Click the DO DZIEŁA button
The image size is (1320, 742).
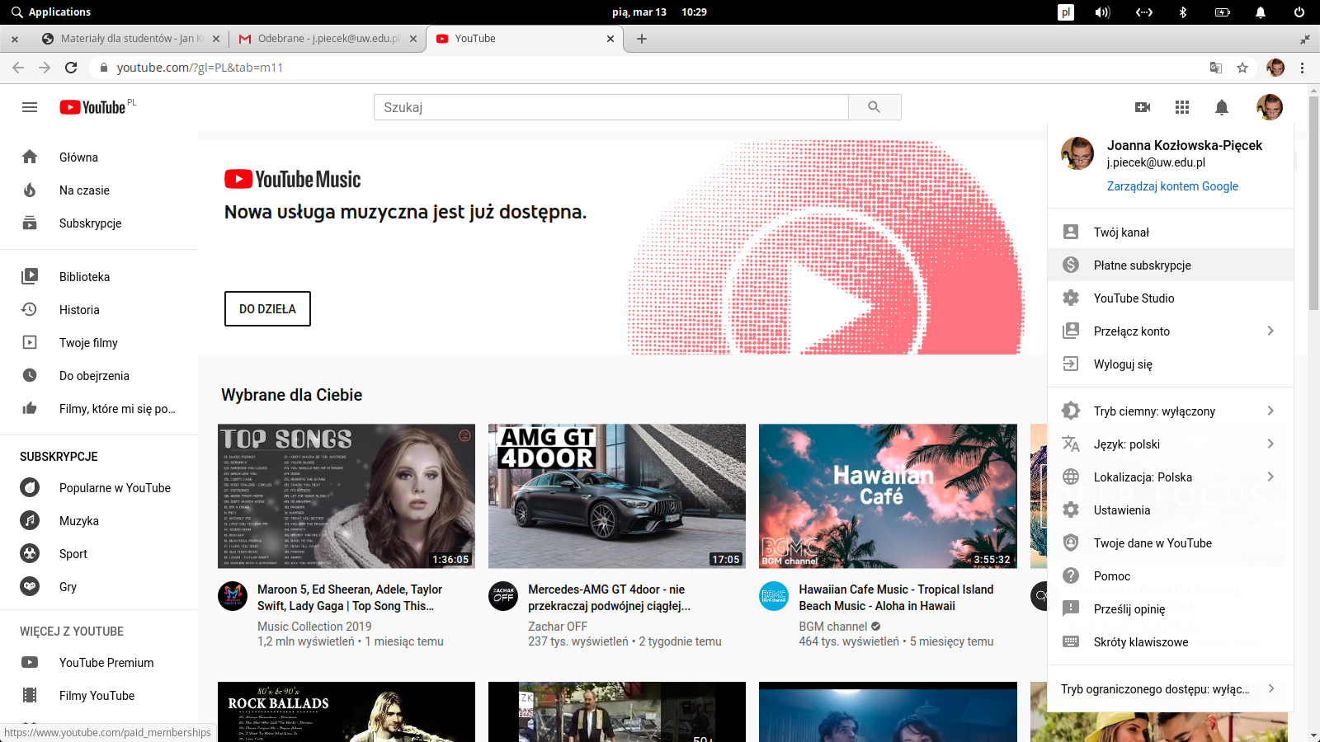[x=267, y=308]
